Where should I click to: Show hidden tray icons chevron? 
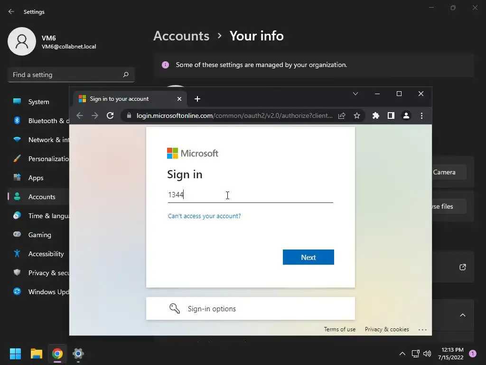[402, 354]
